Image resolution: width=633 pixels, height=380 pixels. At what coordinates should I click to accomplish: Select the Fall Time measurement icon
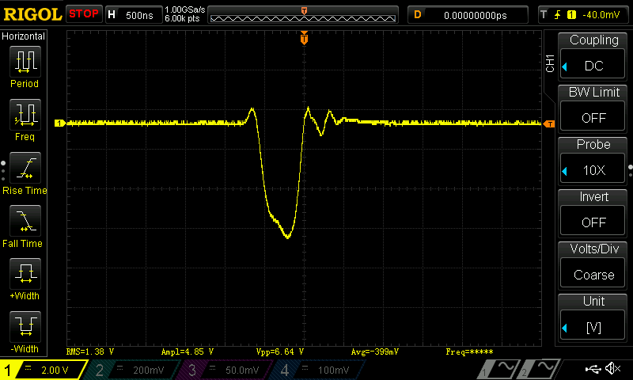coord(25,221)
